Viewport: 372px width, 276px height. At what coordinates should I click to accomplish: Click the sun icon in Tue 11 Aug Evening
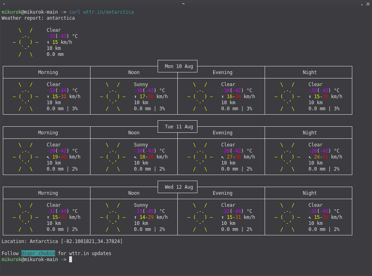click(200, 157)
